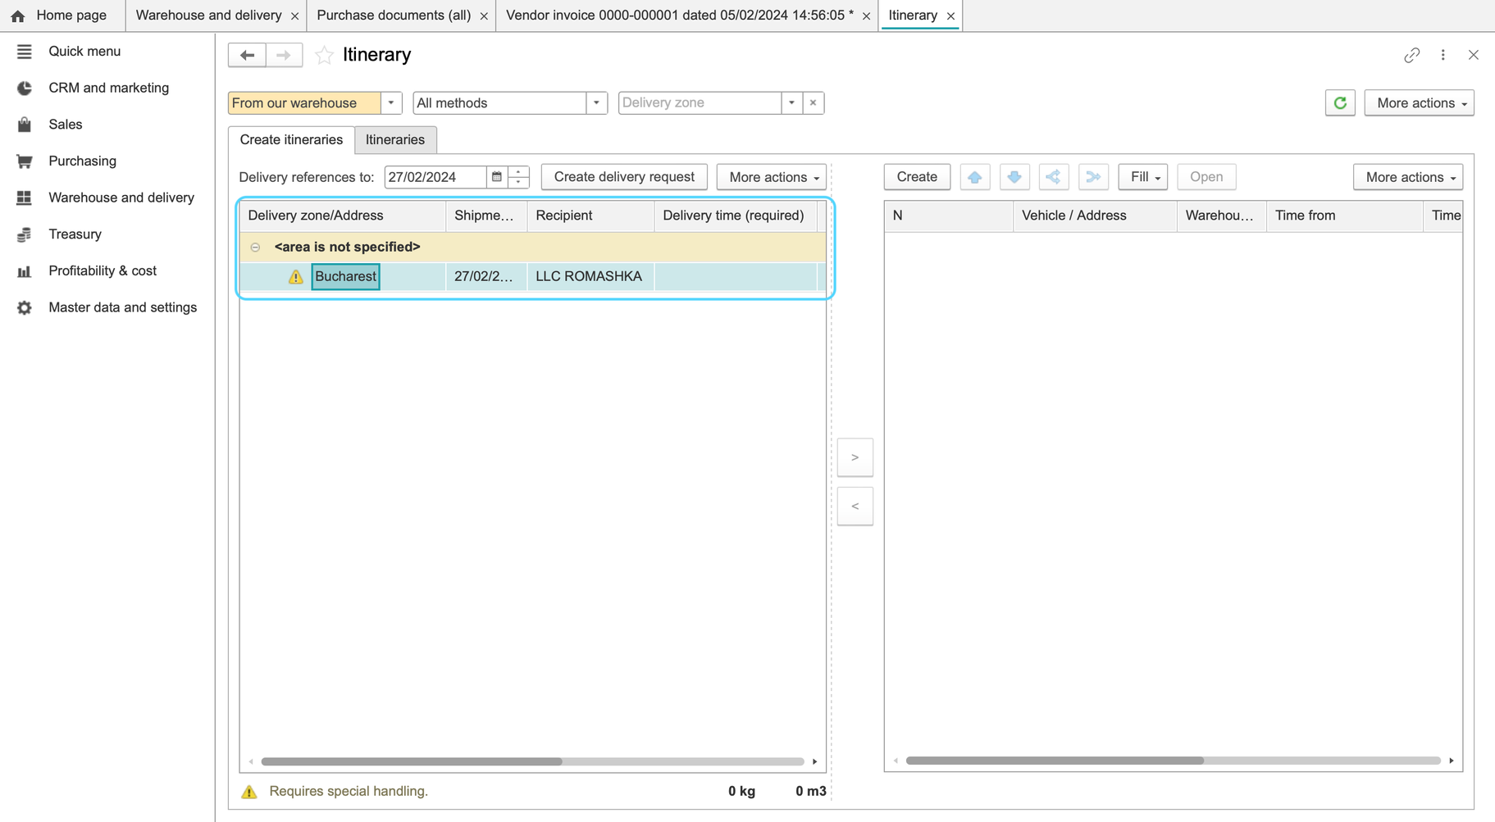The image size is (1495, 822).
Task: Open the Fill dropdown button
Action: point(1143,177)
